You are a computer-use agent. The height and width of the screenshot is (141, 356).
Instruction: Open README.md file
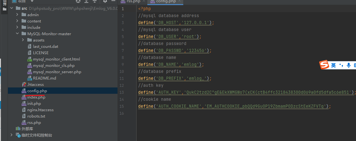(x=44, y=78)
